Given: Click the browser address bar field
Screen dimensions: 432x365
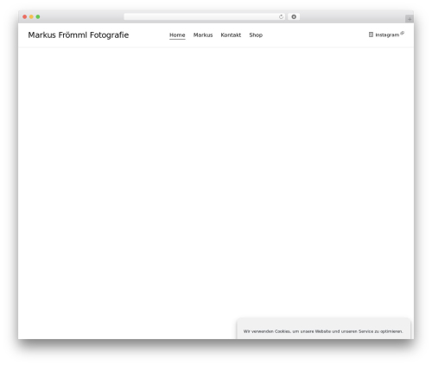Looking at the screenshot, I should coord(205,17).
